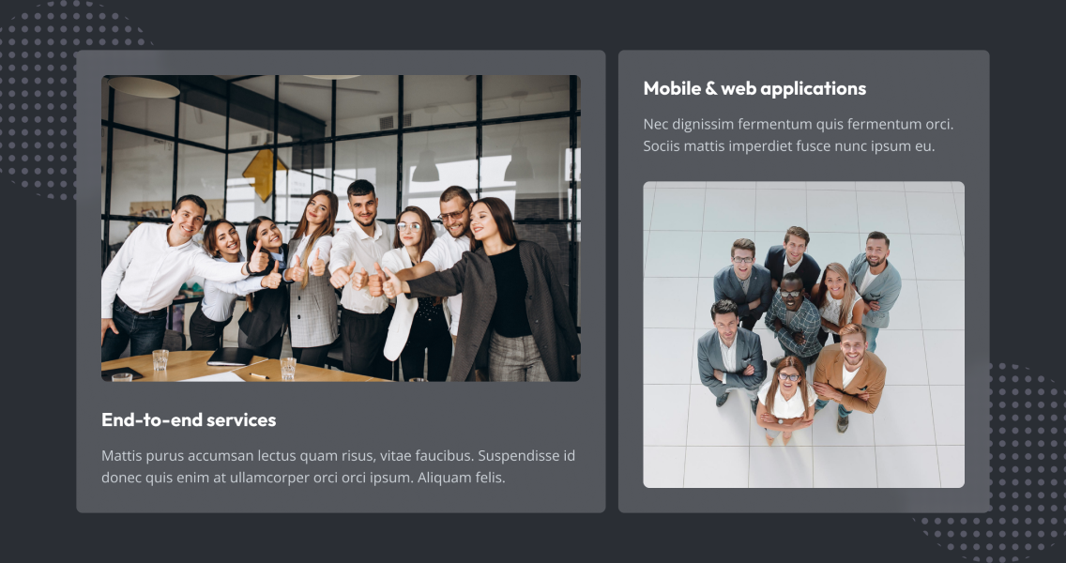This screenshot has height=563, width=1066.
Task: Open the overhead team group photo
Action: pyautogui.click(x=803, y=334)
